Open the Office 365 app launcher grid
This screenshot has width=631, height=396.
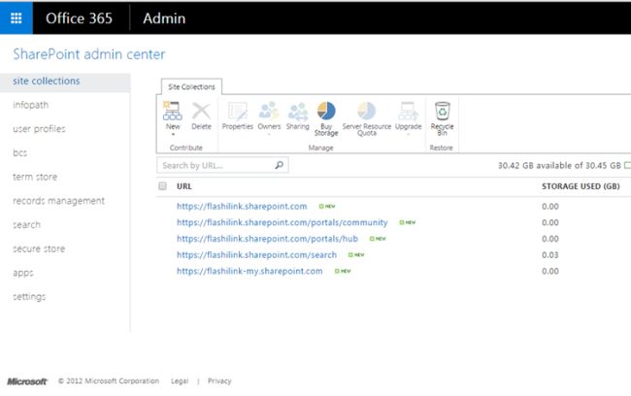click(17, 17)
